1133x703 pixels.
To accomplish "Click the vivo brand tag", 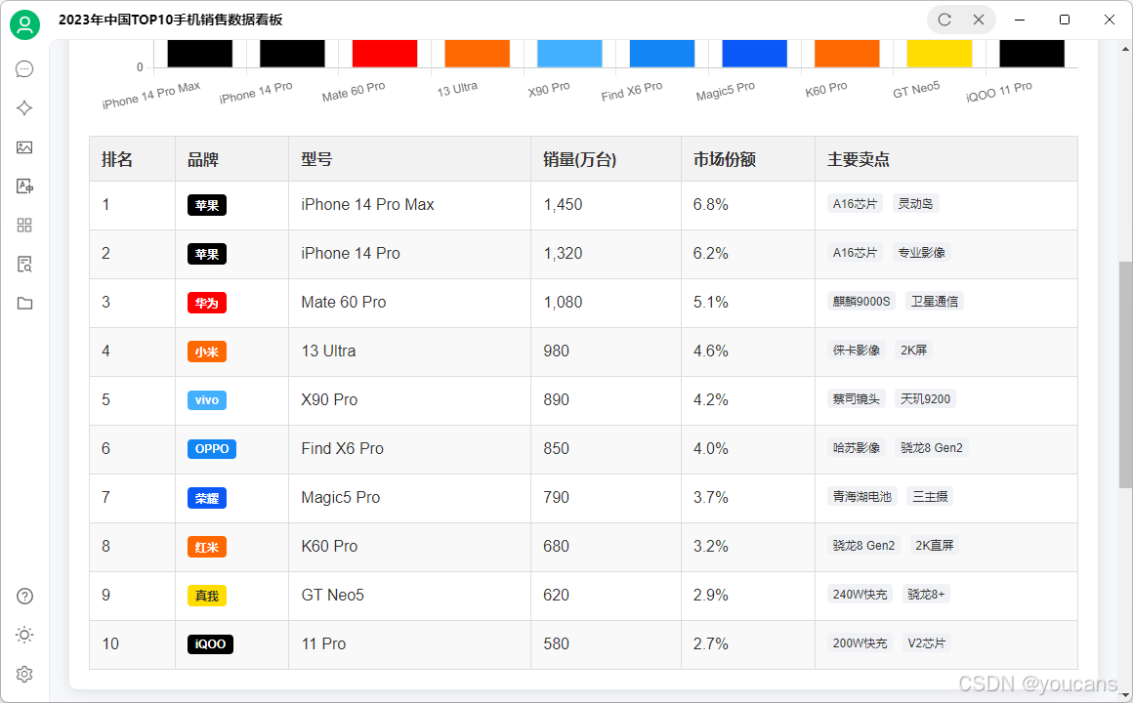I will [207, 400].
